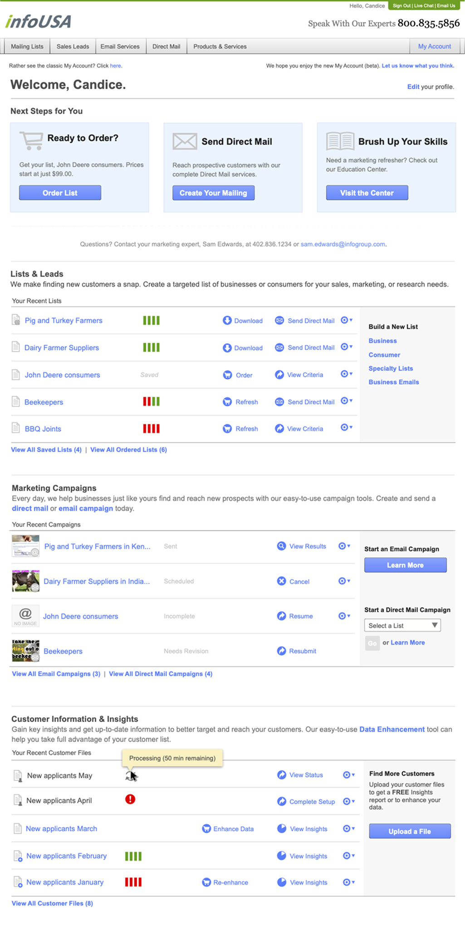Click View Insights pie icon for New applicants January
The image size is (465, 926).
(x=281, y=882)
